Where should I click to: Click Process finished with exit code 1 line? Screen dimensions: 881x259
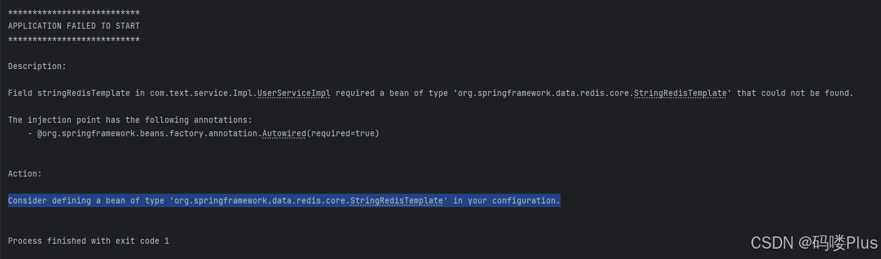[89, 241]
